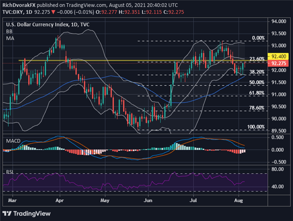
Task: Click the Jun label on the time axis
Action: point(148,201)
